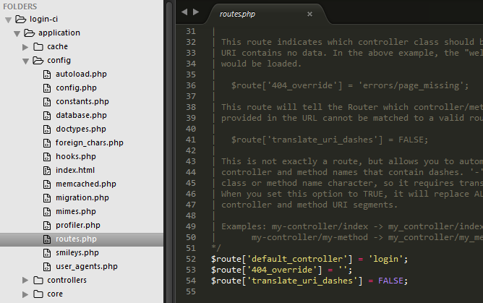Open doctypes.php file
Image resolution: width=483 pixels, height=303 pixels.
81,129
